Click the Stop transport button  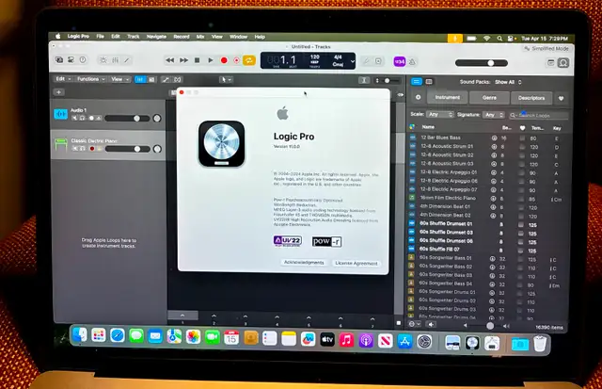click(198, 60)
